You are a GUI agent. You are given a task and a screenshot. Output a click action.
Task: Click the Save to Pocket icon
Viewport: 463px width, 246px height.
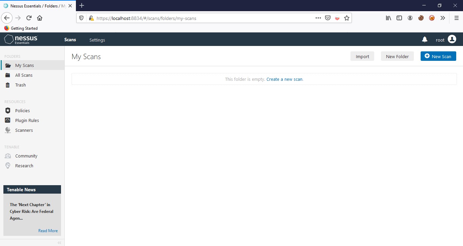pos(328,18)
